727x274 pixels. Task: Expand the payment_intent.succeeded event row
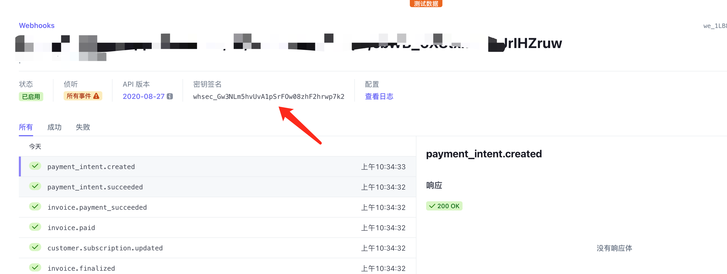(x=198, y=187)
